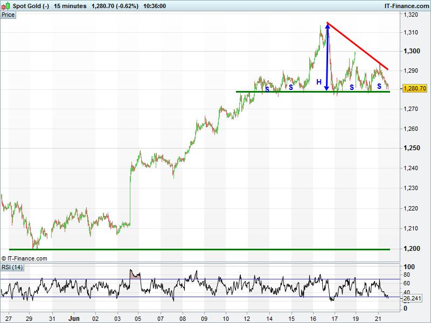Click the 21 date axis label
Image resolution: width=431 pixels, height=323 pixels.
[378, 319]
